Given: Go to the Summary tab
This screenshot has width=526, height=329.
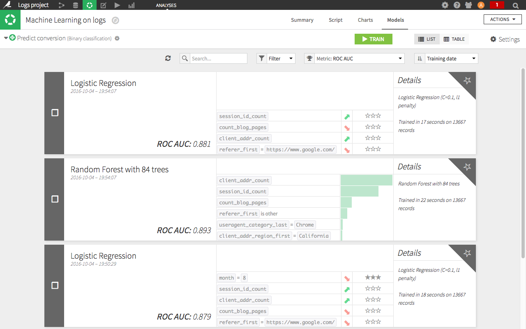Looking at the screenshot, I should pyautogui.click(x=302, y=20).
